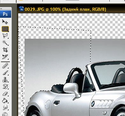This screenshot has width=125, height=116.
Task: Select the Healing Brush band-aid tool
Action: click(x=5, y=66)
